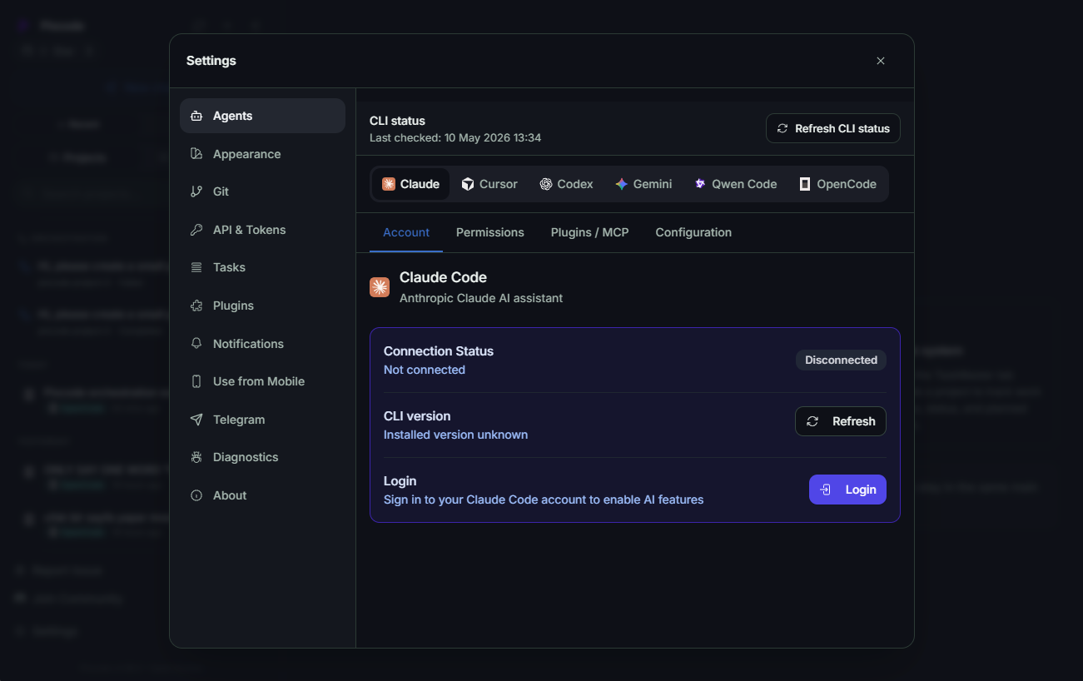This screenshot has height=681, width=1083.
Task: Open the Agents settings section icon
Action: tap(196, 116)
